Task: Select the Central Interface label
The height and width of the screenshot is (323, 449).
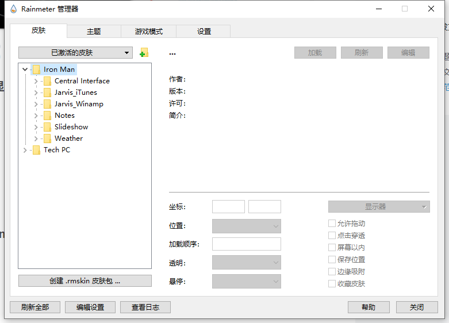Action: (82, 81)
